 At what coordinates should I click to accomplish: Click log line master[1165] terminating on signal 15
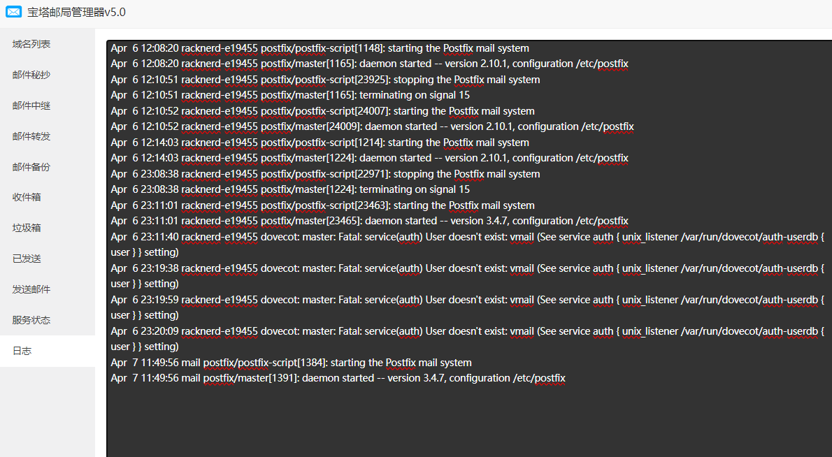coord(290,95)
